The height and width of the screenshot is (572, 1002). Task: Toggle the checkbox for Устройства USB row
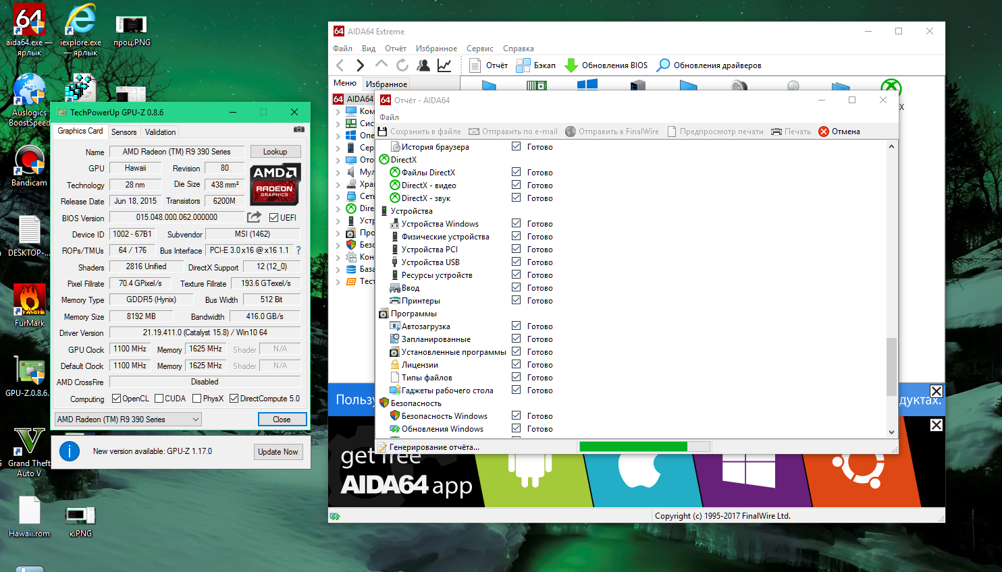click(516, 262)
